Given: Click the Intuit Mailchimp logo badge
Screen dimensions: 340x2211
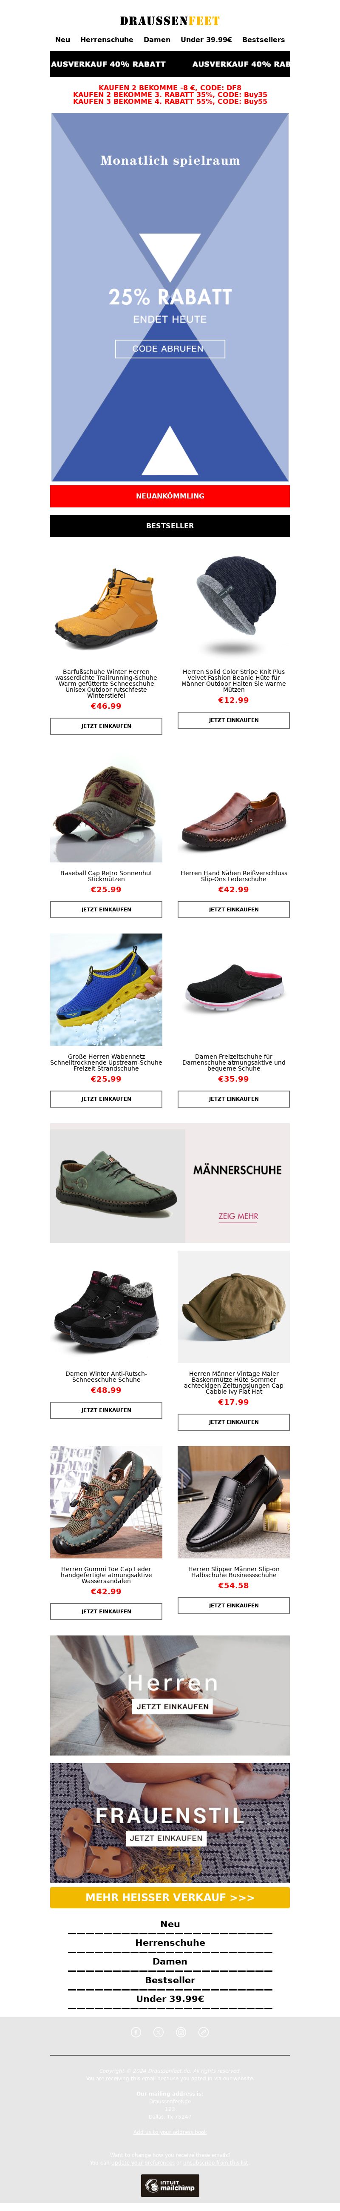Looking at the screenshot, I should coord(170,2185).
